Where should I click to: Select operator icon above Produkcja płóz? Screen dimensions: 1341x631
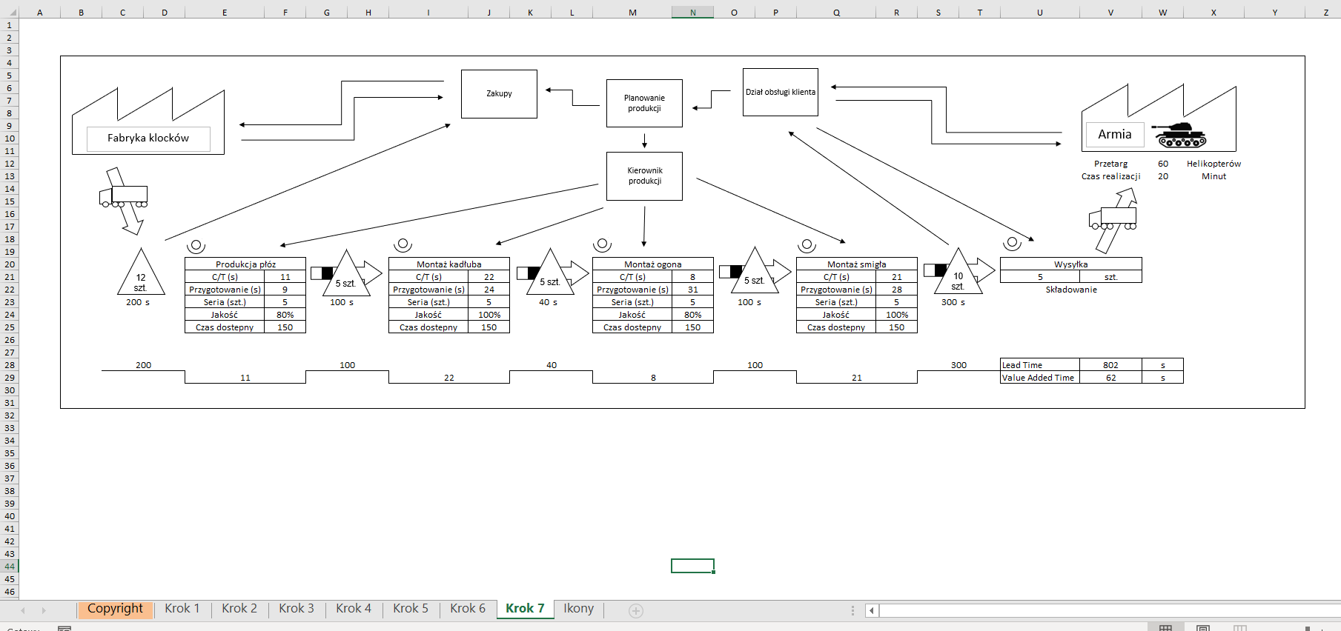coord(196,245)
